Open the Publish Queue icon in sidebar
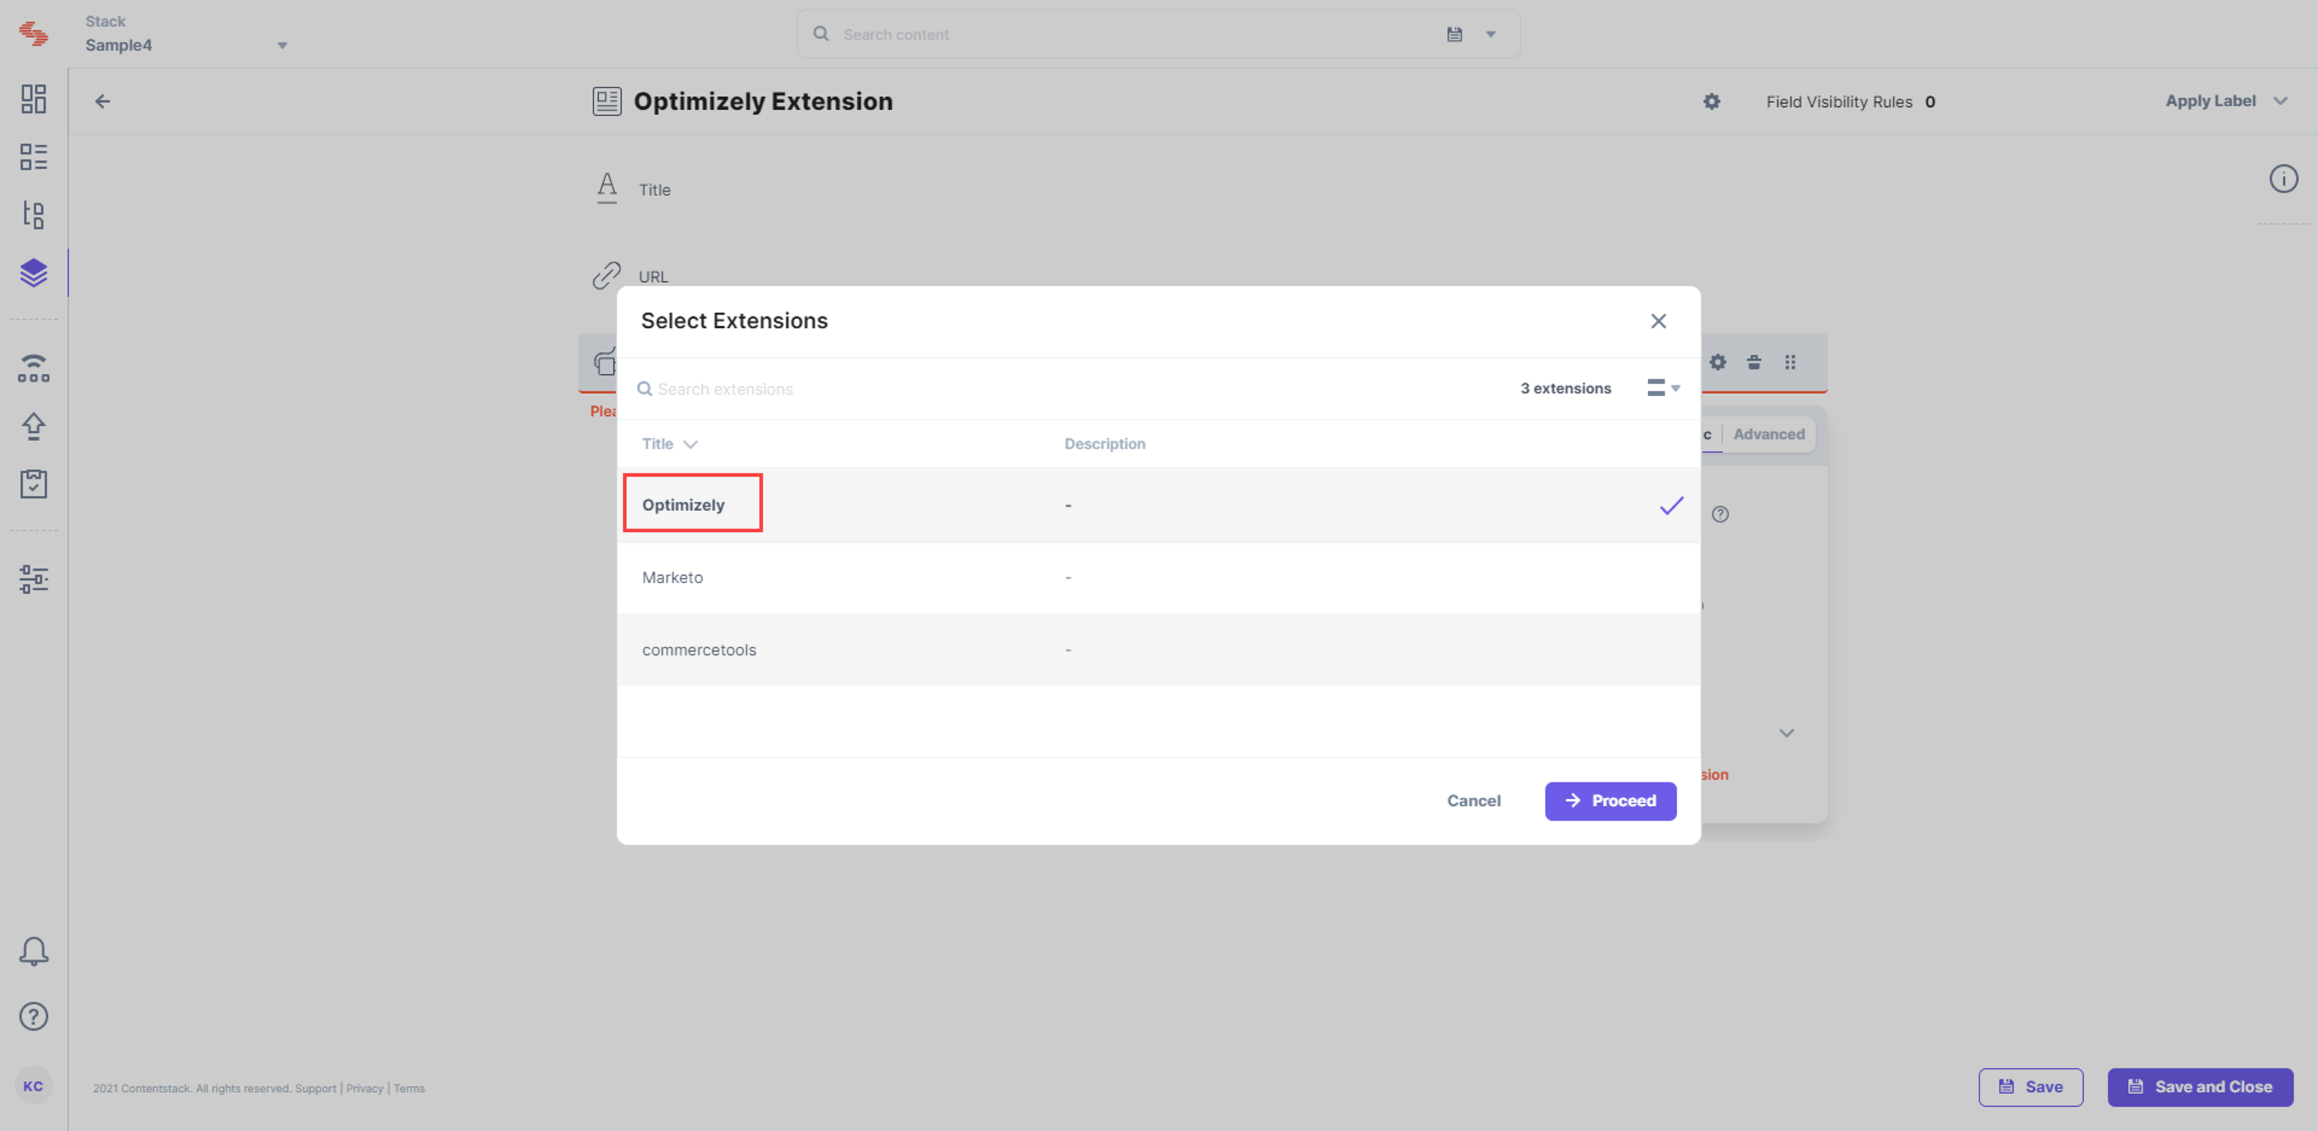The width and height of the screenshot is (2318, 1131). pyautogui.click(x=33, y=368)
